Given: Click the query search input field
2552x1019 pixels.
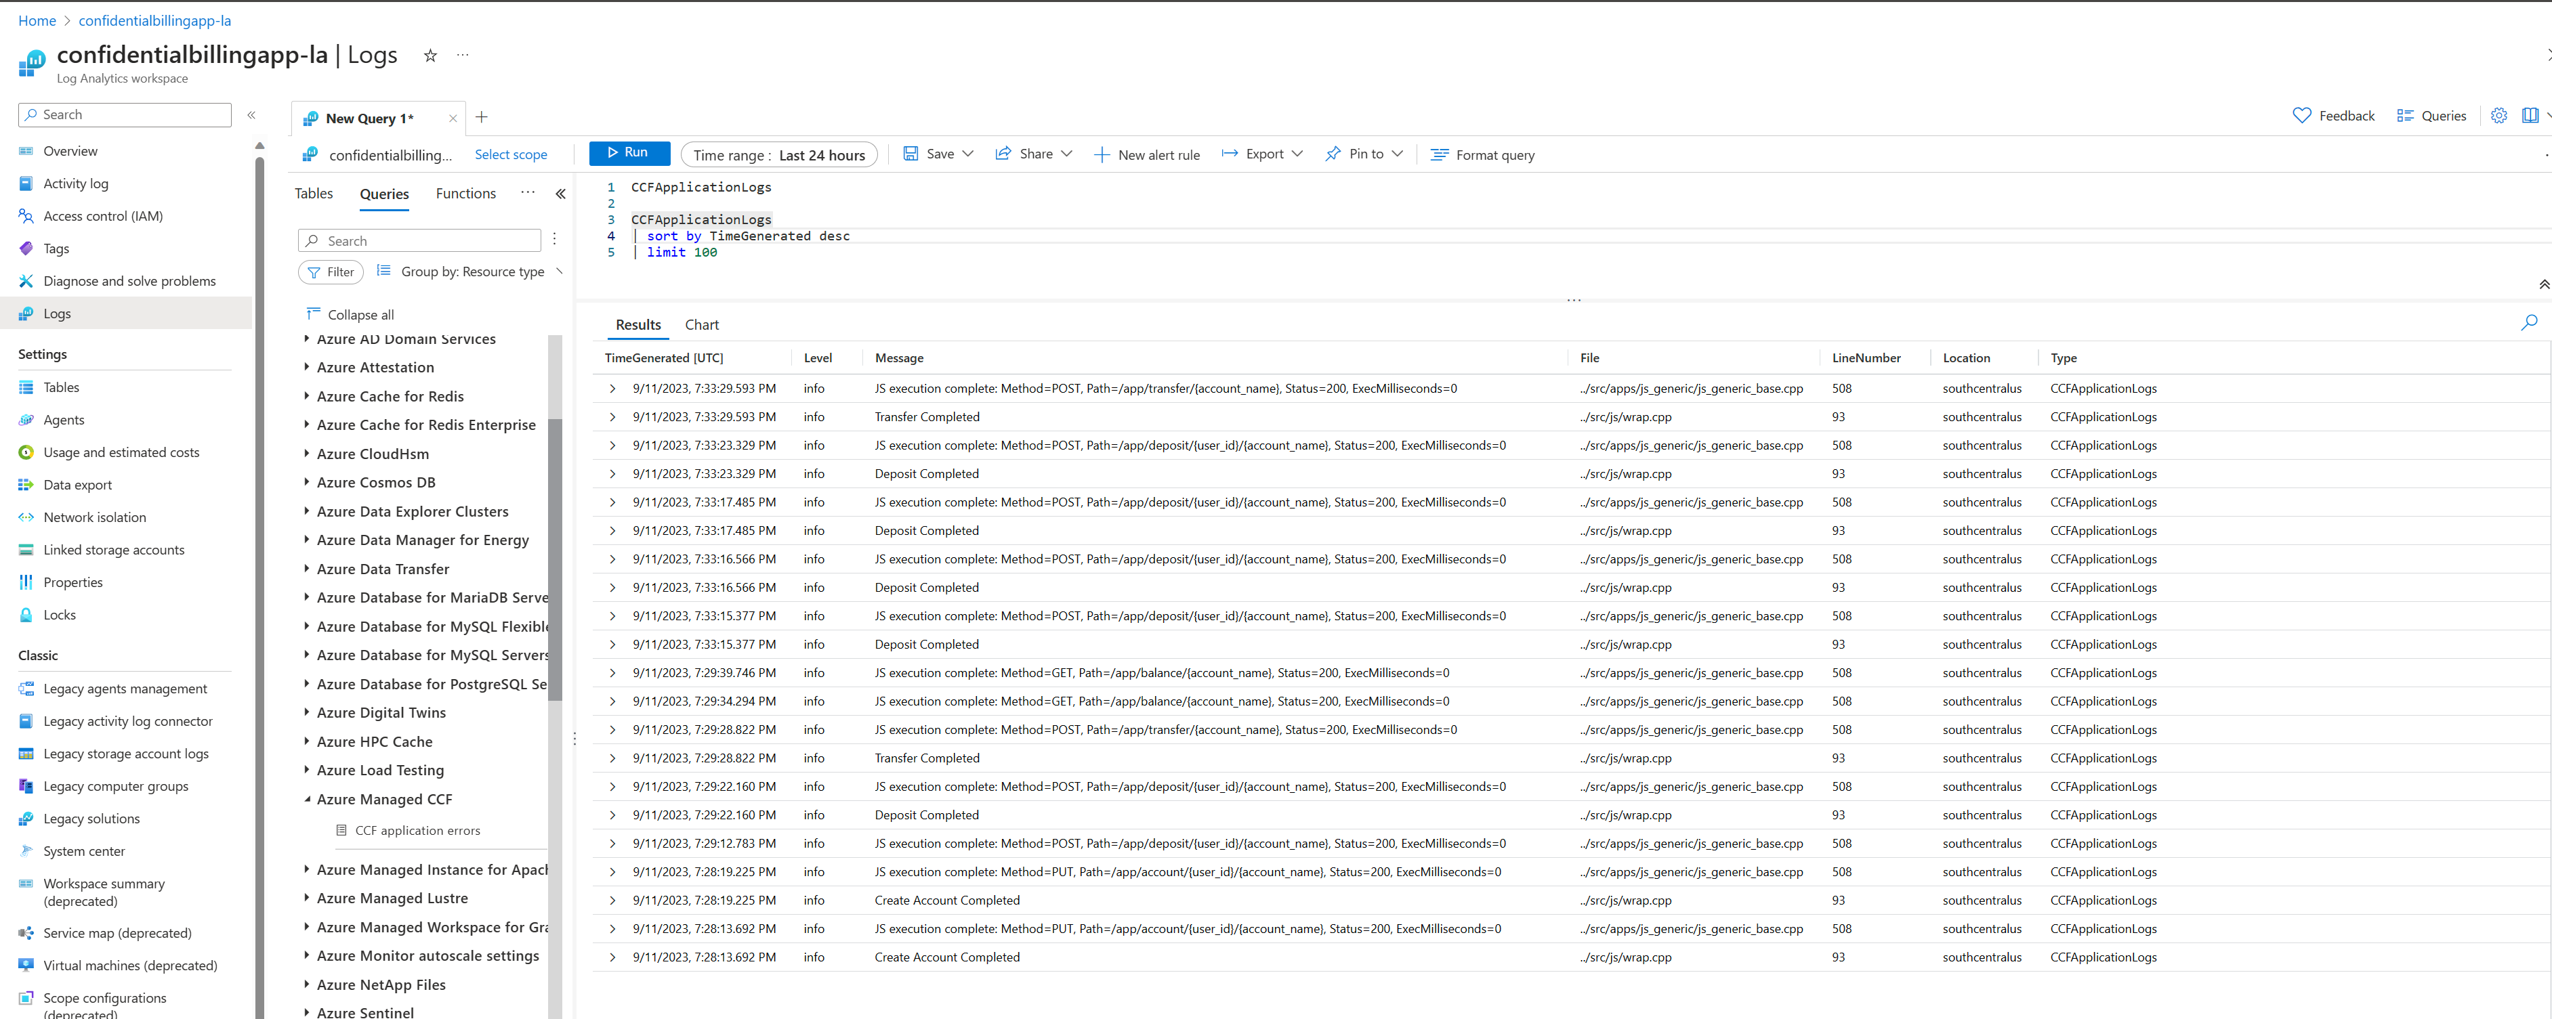Looking at the screenshot, I should [421, 239].
